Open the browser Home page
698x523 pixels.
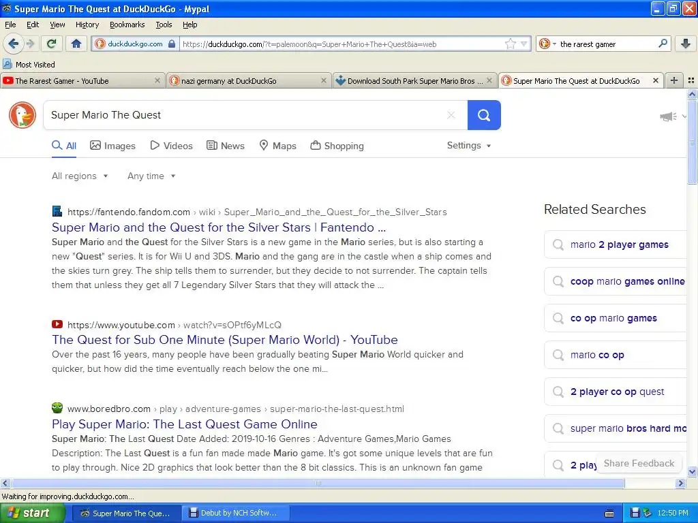[76, 44]
